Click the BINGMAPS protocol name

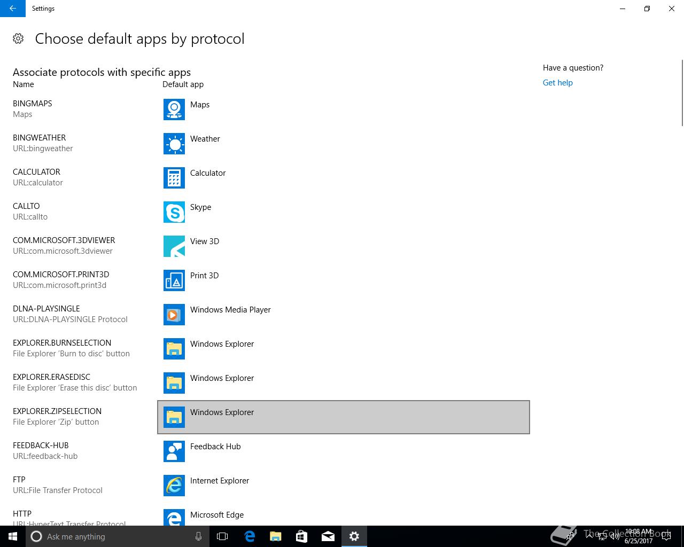click(x=33, y=104)
